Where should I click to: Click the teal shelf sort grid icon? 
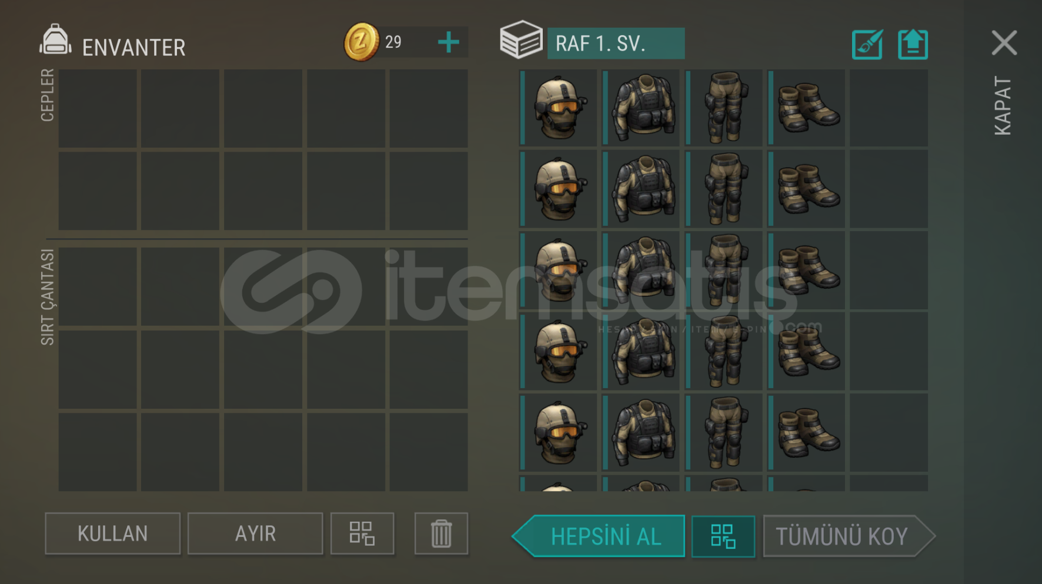point(723,536)
